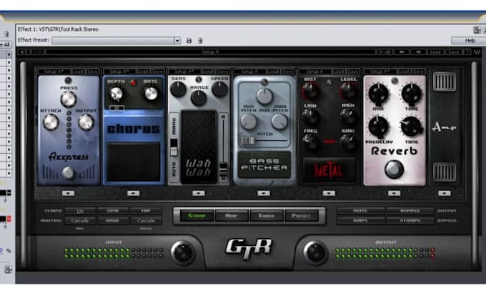Toggle the tempo Sync button
Viewport: 486px width, 294px height.
click(113, 210)
